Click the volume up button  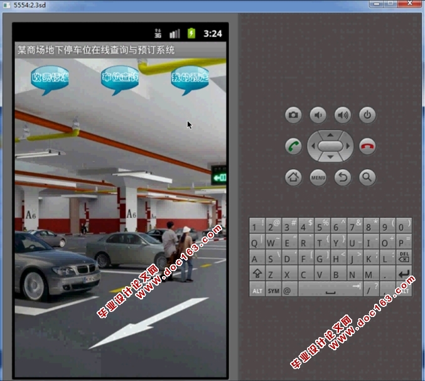[343, 115]
